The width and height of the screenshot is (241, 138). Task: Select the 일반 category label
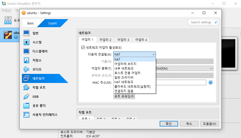[x=36, y=33]
